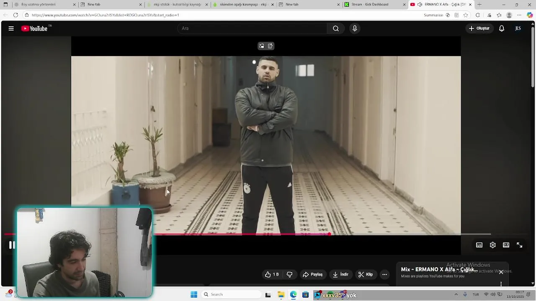Click Summarise in the address bar
536x301 pixels.
pyautogui.click(x=433, y=15)
